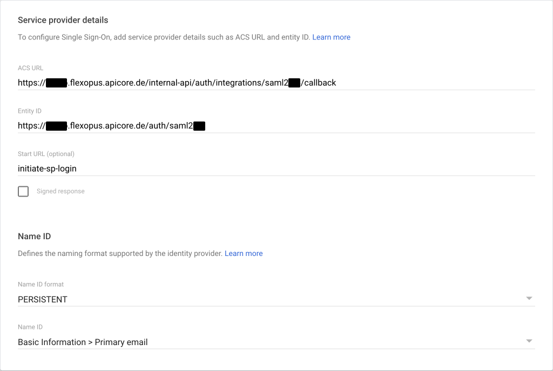Open the Primary email dropdown arrow

coord(529,341)
